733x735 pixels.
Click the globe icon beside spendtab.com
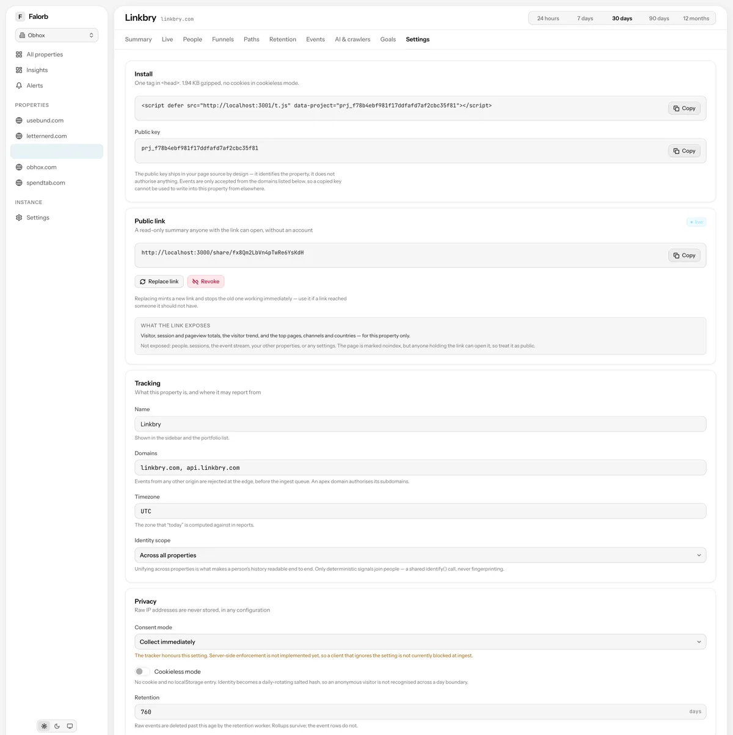coord(19,183)
